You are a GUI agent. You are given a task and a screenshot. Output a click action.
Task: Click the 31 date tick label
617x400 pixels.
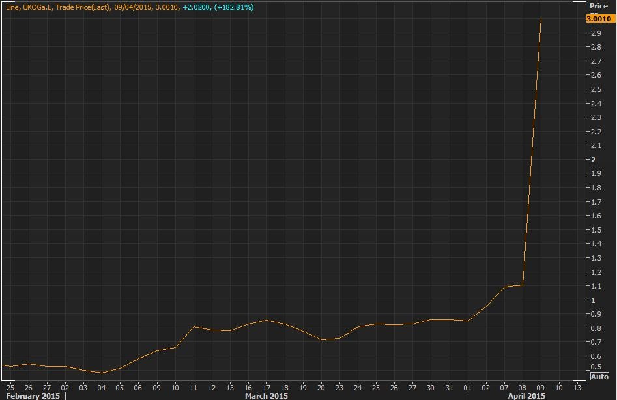(x=450, y=388)
